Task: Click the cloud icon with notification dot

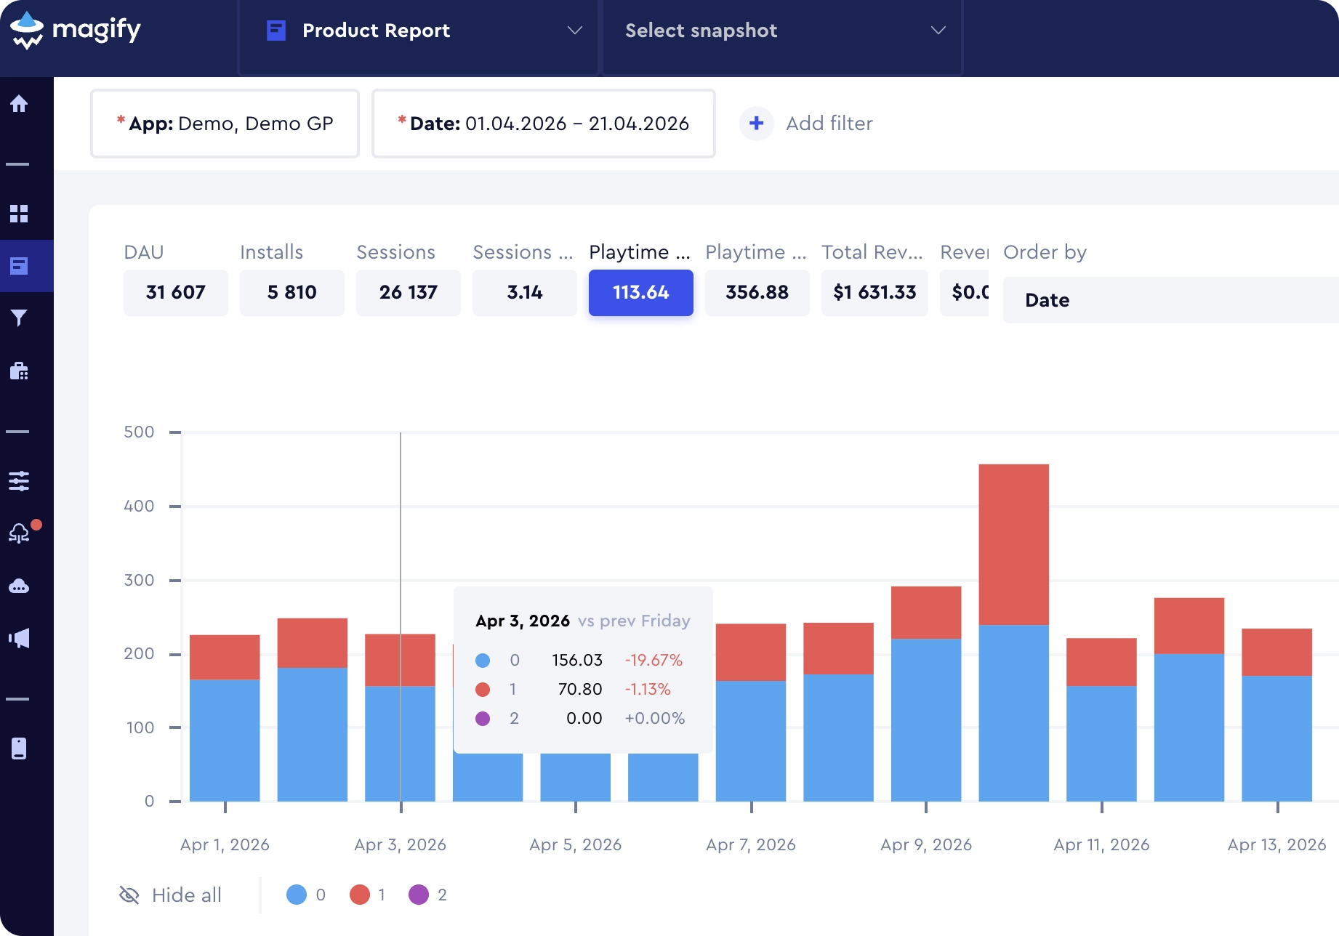Action: point(20,533)
